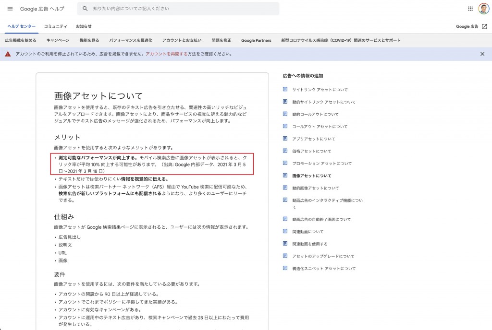Open 関連動画について article link
The image size is (492, 330).
(x=308, y=231)
